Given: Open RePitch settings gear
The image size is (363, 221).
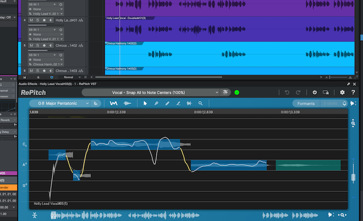Looking at the screenshot, I should point(342,92).
